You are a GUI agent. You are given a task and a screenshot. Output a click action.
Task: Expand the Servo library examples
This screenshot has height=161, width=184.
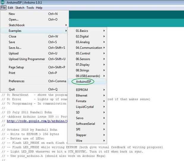[x=87, y=118]
